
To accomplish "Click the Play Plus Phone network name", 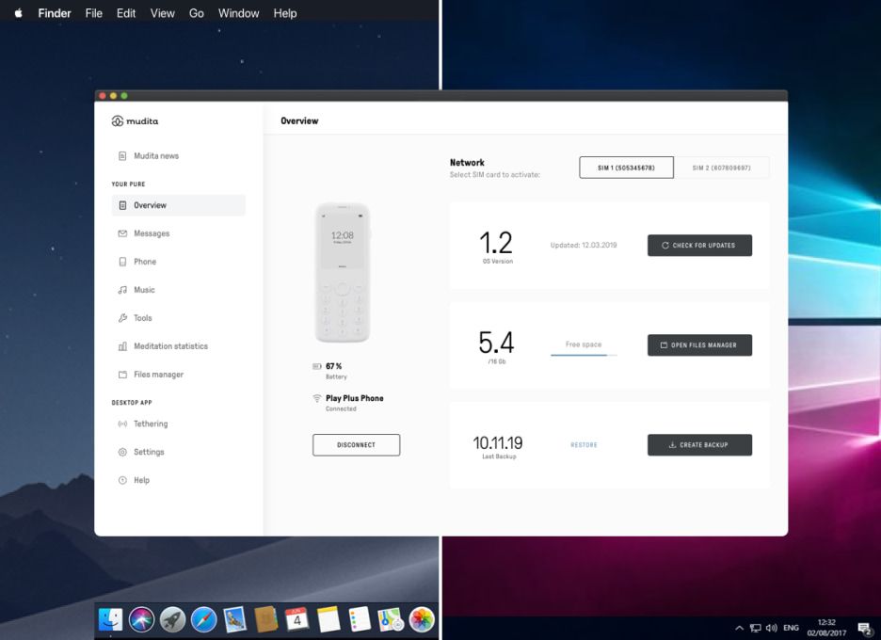I will pos(355,398).
